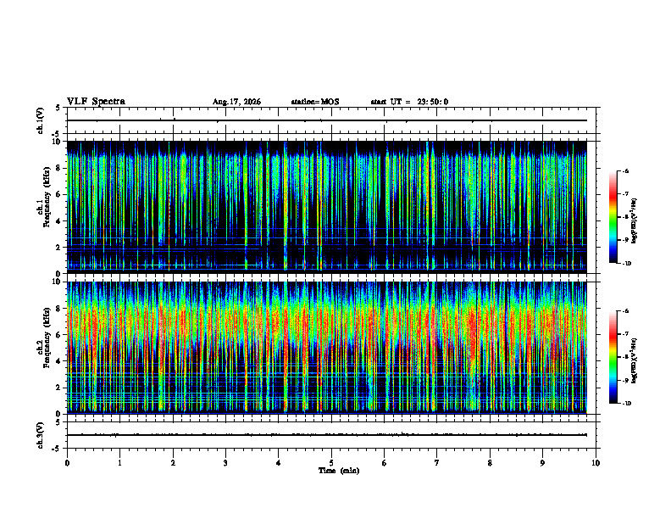Click the ch.1 colorbar log(PSD) label
671x519 pixels.
pos(634,220)
